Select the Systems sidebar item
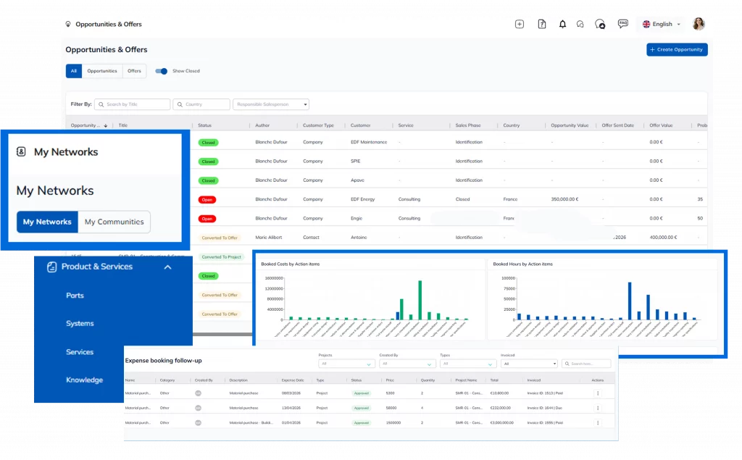 [80, 324]
